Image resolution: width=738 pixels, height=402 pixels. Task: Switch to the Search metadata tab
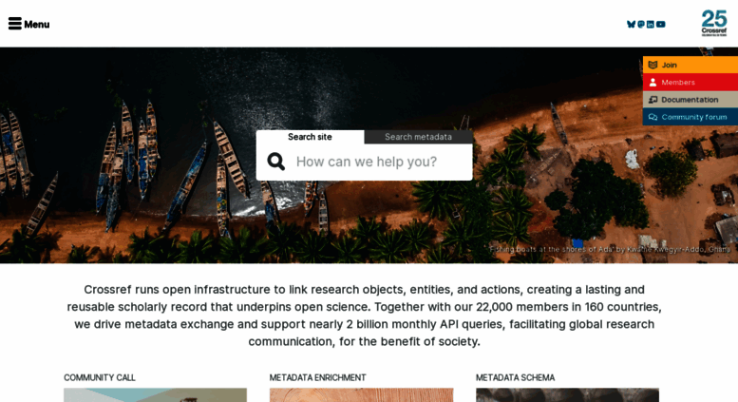pos(419,137)
